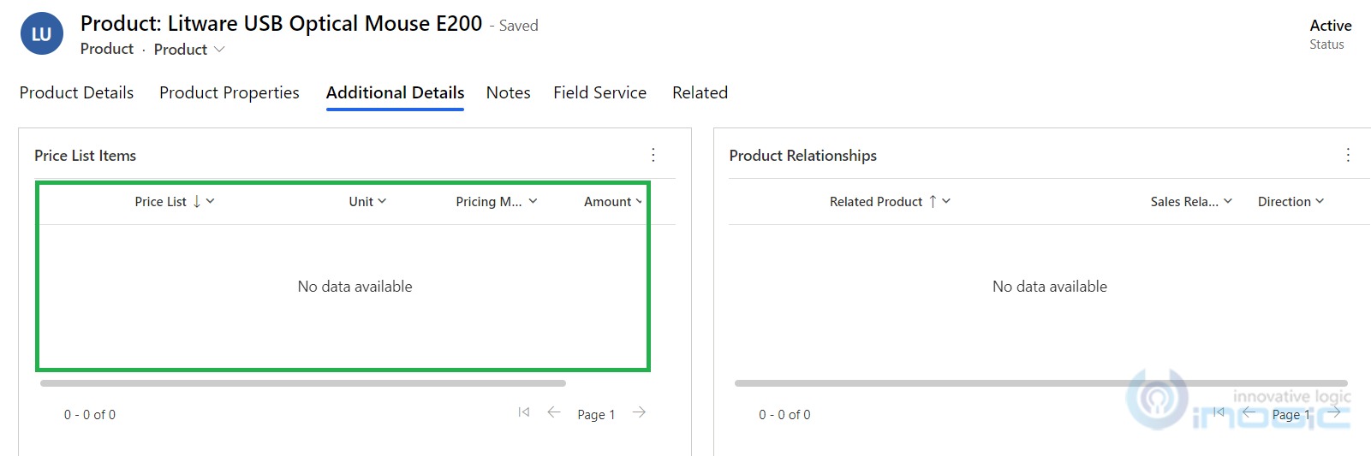Click the Product Relationships heading

802,156
